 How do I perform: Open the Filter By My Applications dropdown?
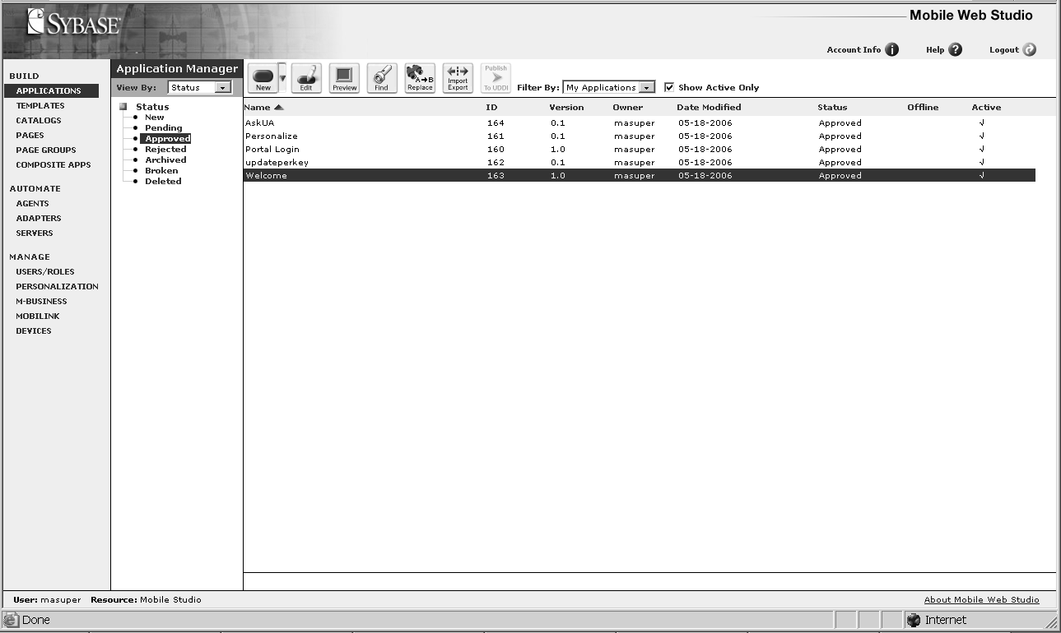pyautogui.click(x=647, y=87)
